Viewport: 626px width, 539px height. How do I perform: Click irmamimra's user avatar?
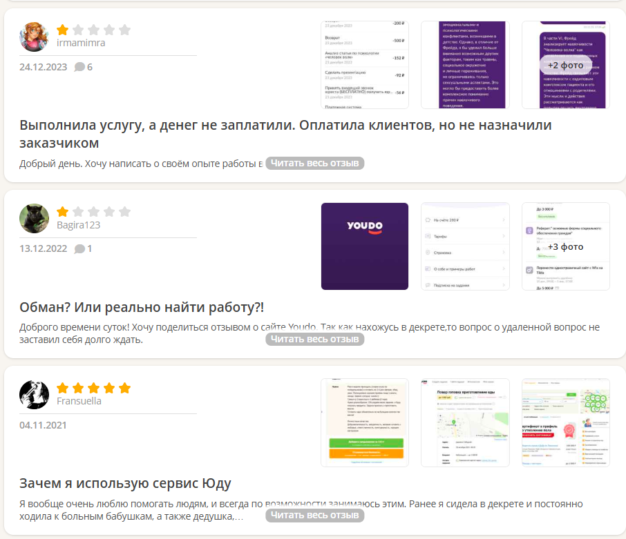pos(34,37)
